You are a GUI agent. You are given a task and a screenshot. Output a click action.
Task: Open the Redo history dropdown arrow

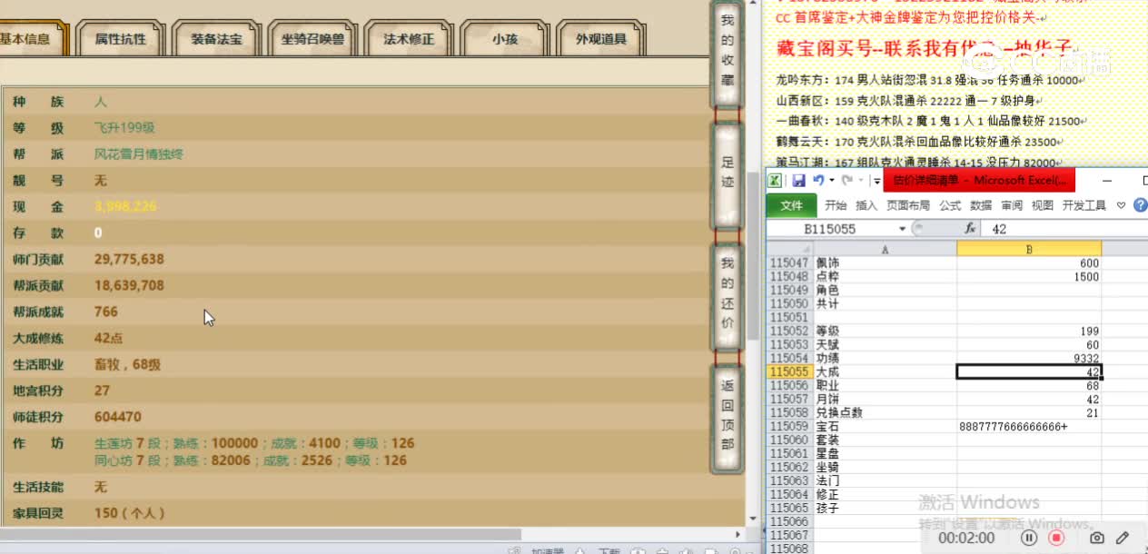(x=859, y=180)
